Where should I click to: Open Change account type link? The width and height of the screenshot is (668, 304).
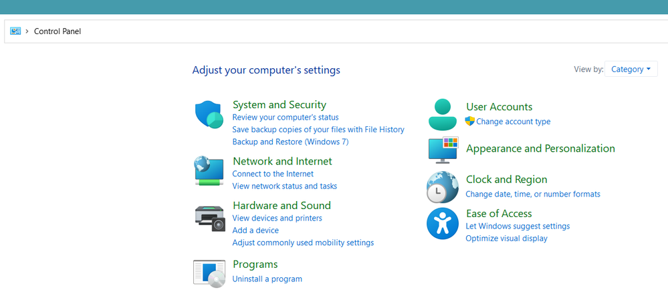tap(514, 122)
